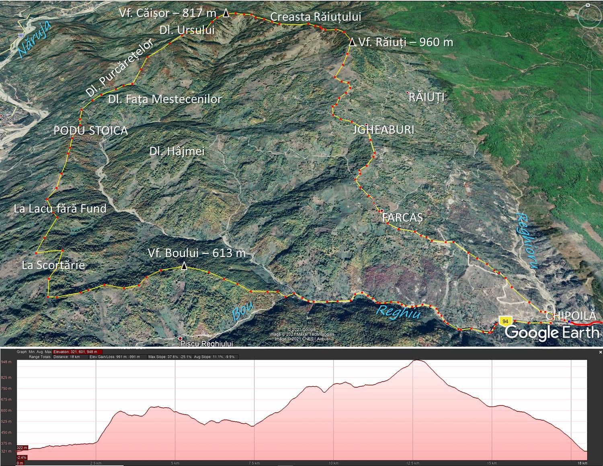This screenshot has height=466, width=603.
Task: Click the Google Earth logo watermark
Action: (552, 333)
